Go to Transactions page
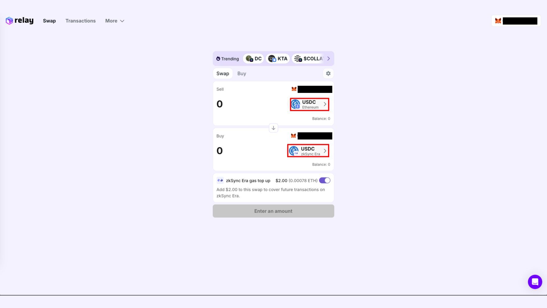 (81, 21)
